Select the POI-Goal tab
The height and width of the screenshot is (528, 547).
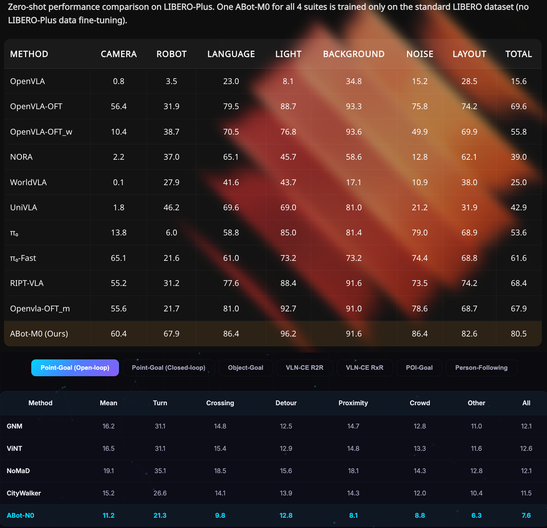pyautogui.click(x=419, y=368)
